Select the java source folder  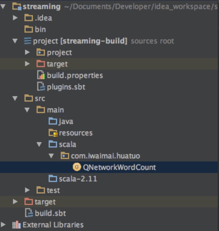tap(61, 121)
